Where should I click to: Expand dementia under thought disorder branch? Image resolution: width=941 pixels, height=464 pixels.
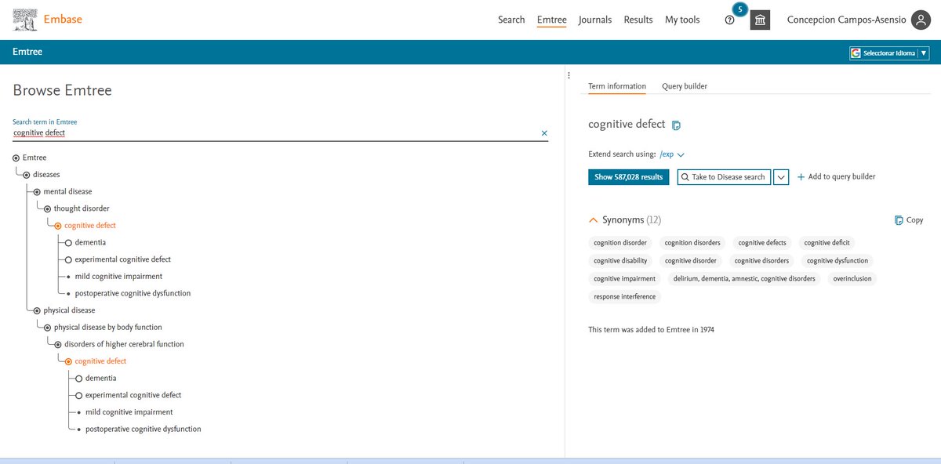pyautogui.click(x=69, y=243)
